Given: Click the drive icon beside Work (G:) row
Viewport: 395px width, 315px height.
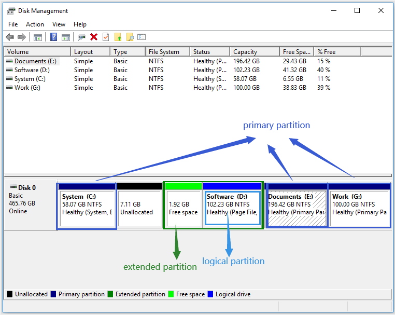Looking at the screenshot, I should point(9,88).
